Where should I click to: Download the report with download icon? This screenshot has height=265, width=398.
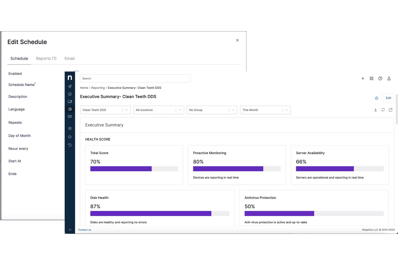click(x=375, y=110)
